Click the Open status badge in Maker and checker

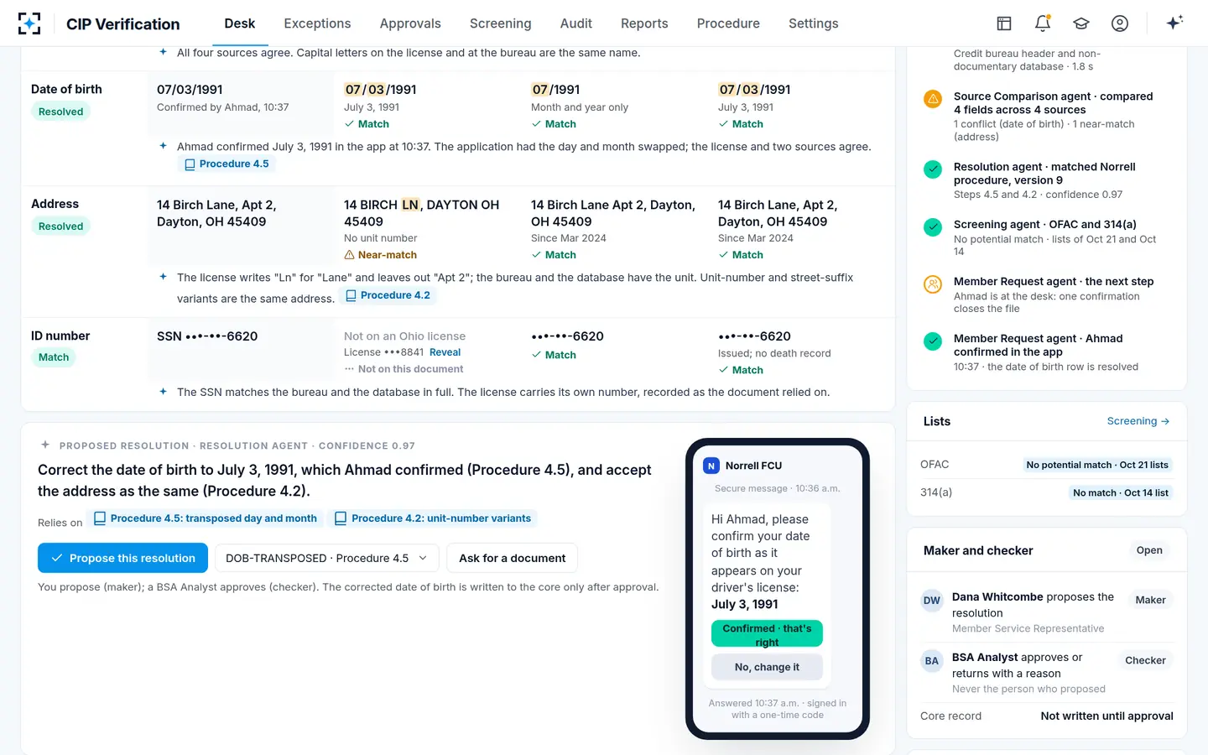tap(1149, 550)
